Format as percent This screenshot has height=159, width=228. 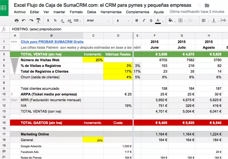pos(55,21)
